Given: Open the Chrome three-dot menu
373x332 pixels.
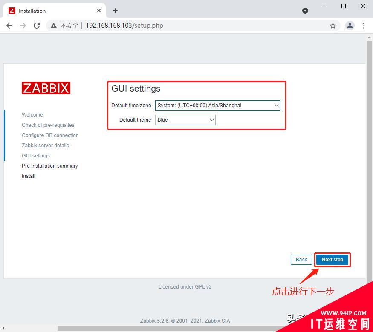Looking at the screenshot, I should [364, 26].
